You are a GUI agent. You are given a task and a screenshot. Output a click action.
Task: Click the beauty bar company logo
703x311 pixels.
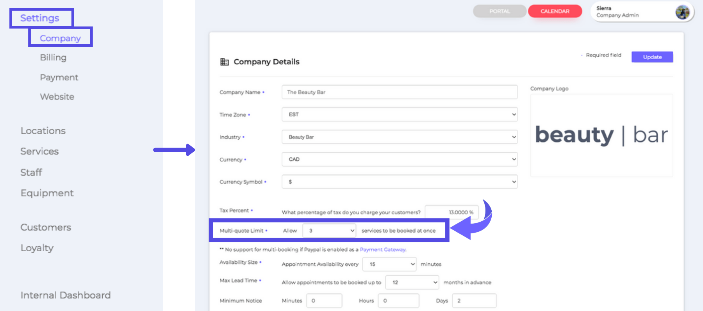tap(601, 135)
